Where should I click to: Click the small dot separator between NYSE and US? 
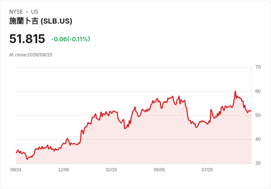coord(27,12)
